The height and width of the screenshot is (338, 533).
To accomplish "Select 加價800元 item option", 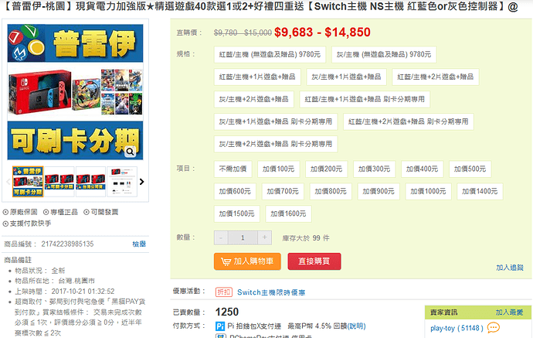I will pos(331,192).
